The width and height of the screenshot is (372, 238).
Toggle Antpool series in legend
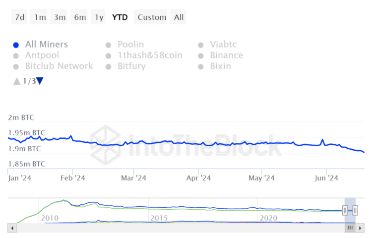click(42, 56)
